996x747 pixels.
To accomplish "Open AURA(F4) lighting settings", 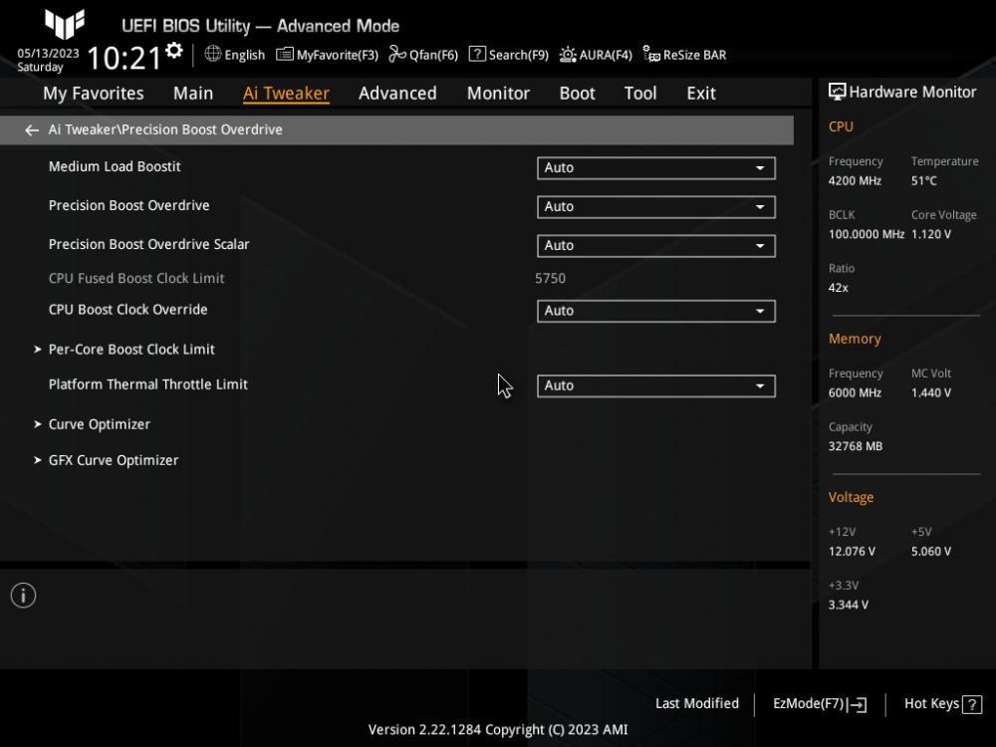I will (x=596, y=55).
